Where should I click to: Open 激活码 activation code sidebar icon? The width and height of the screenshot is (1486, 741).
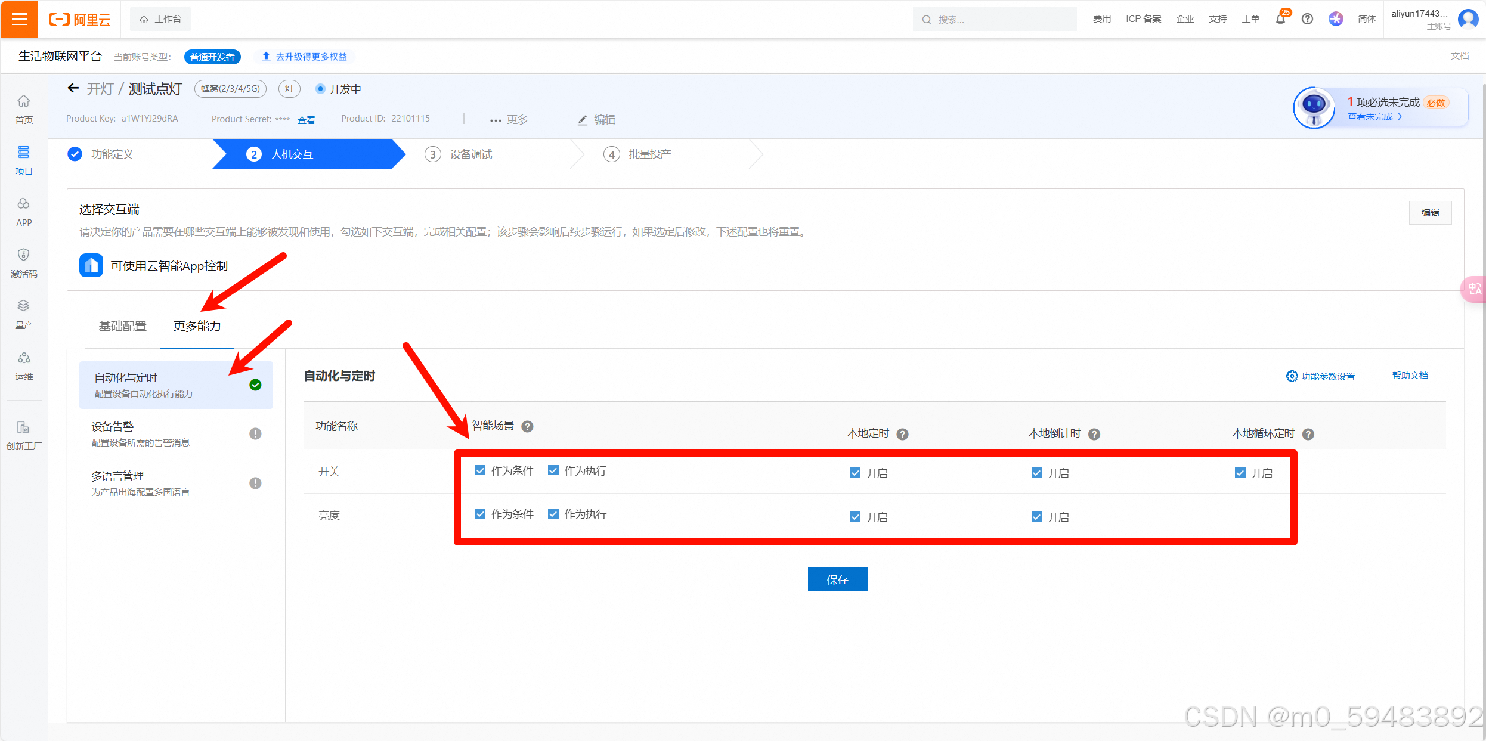click(24, 262)
